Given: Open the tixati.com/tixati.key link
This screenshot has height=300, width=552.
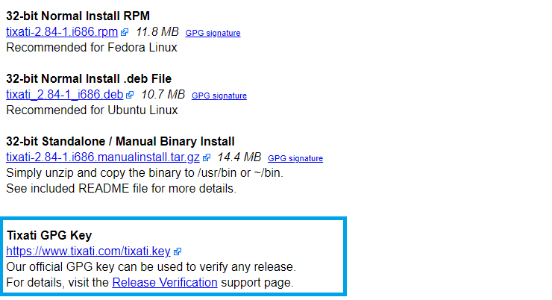Looking at the screenshot, I should coord(89,251).
